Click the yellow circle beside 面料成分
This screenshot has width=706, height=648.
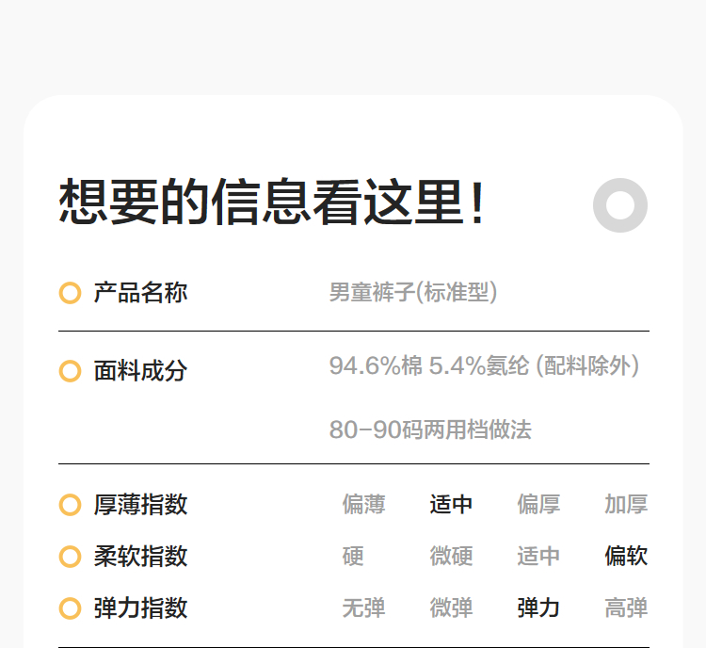point(70,371)
